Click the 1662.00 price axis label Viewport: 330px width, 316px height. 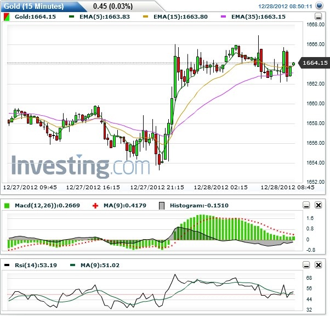tap(315, 84)
